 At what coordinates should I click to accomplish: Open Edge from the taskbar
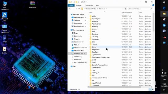click(164, 8)
